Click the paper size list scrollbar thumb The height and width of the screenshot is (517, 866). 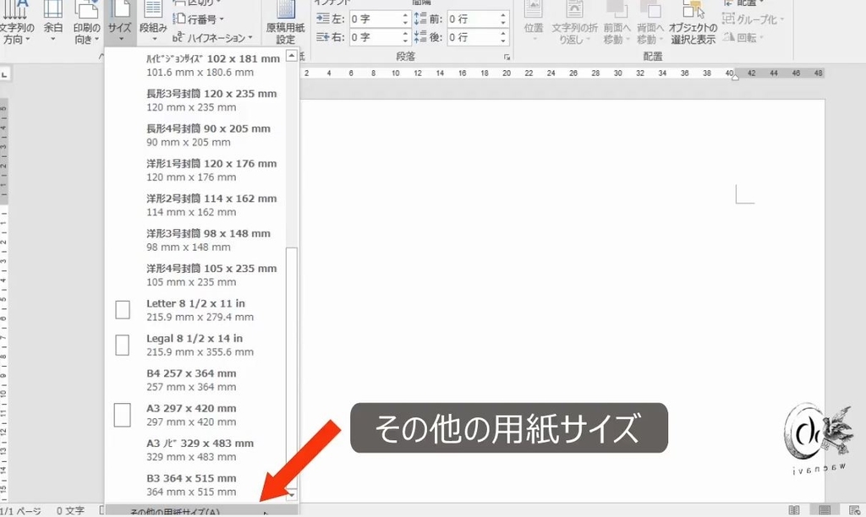pyautogui.click(x=292, y=368)
